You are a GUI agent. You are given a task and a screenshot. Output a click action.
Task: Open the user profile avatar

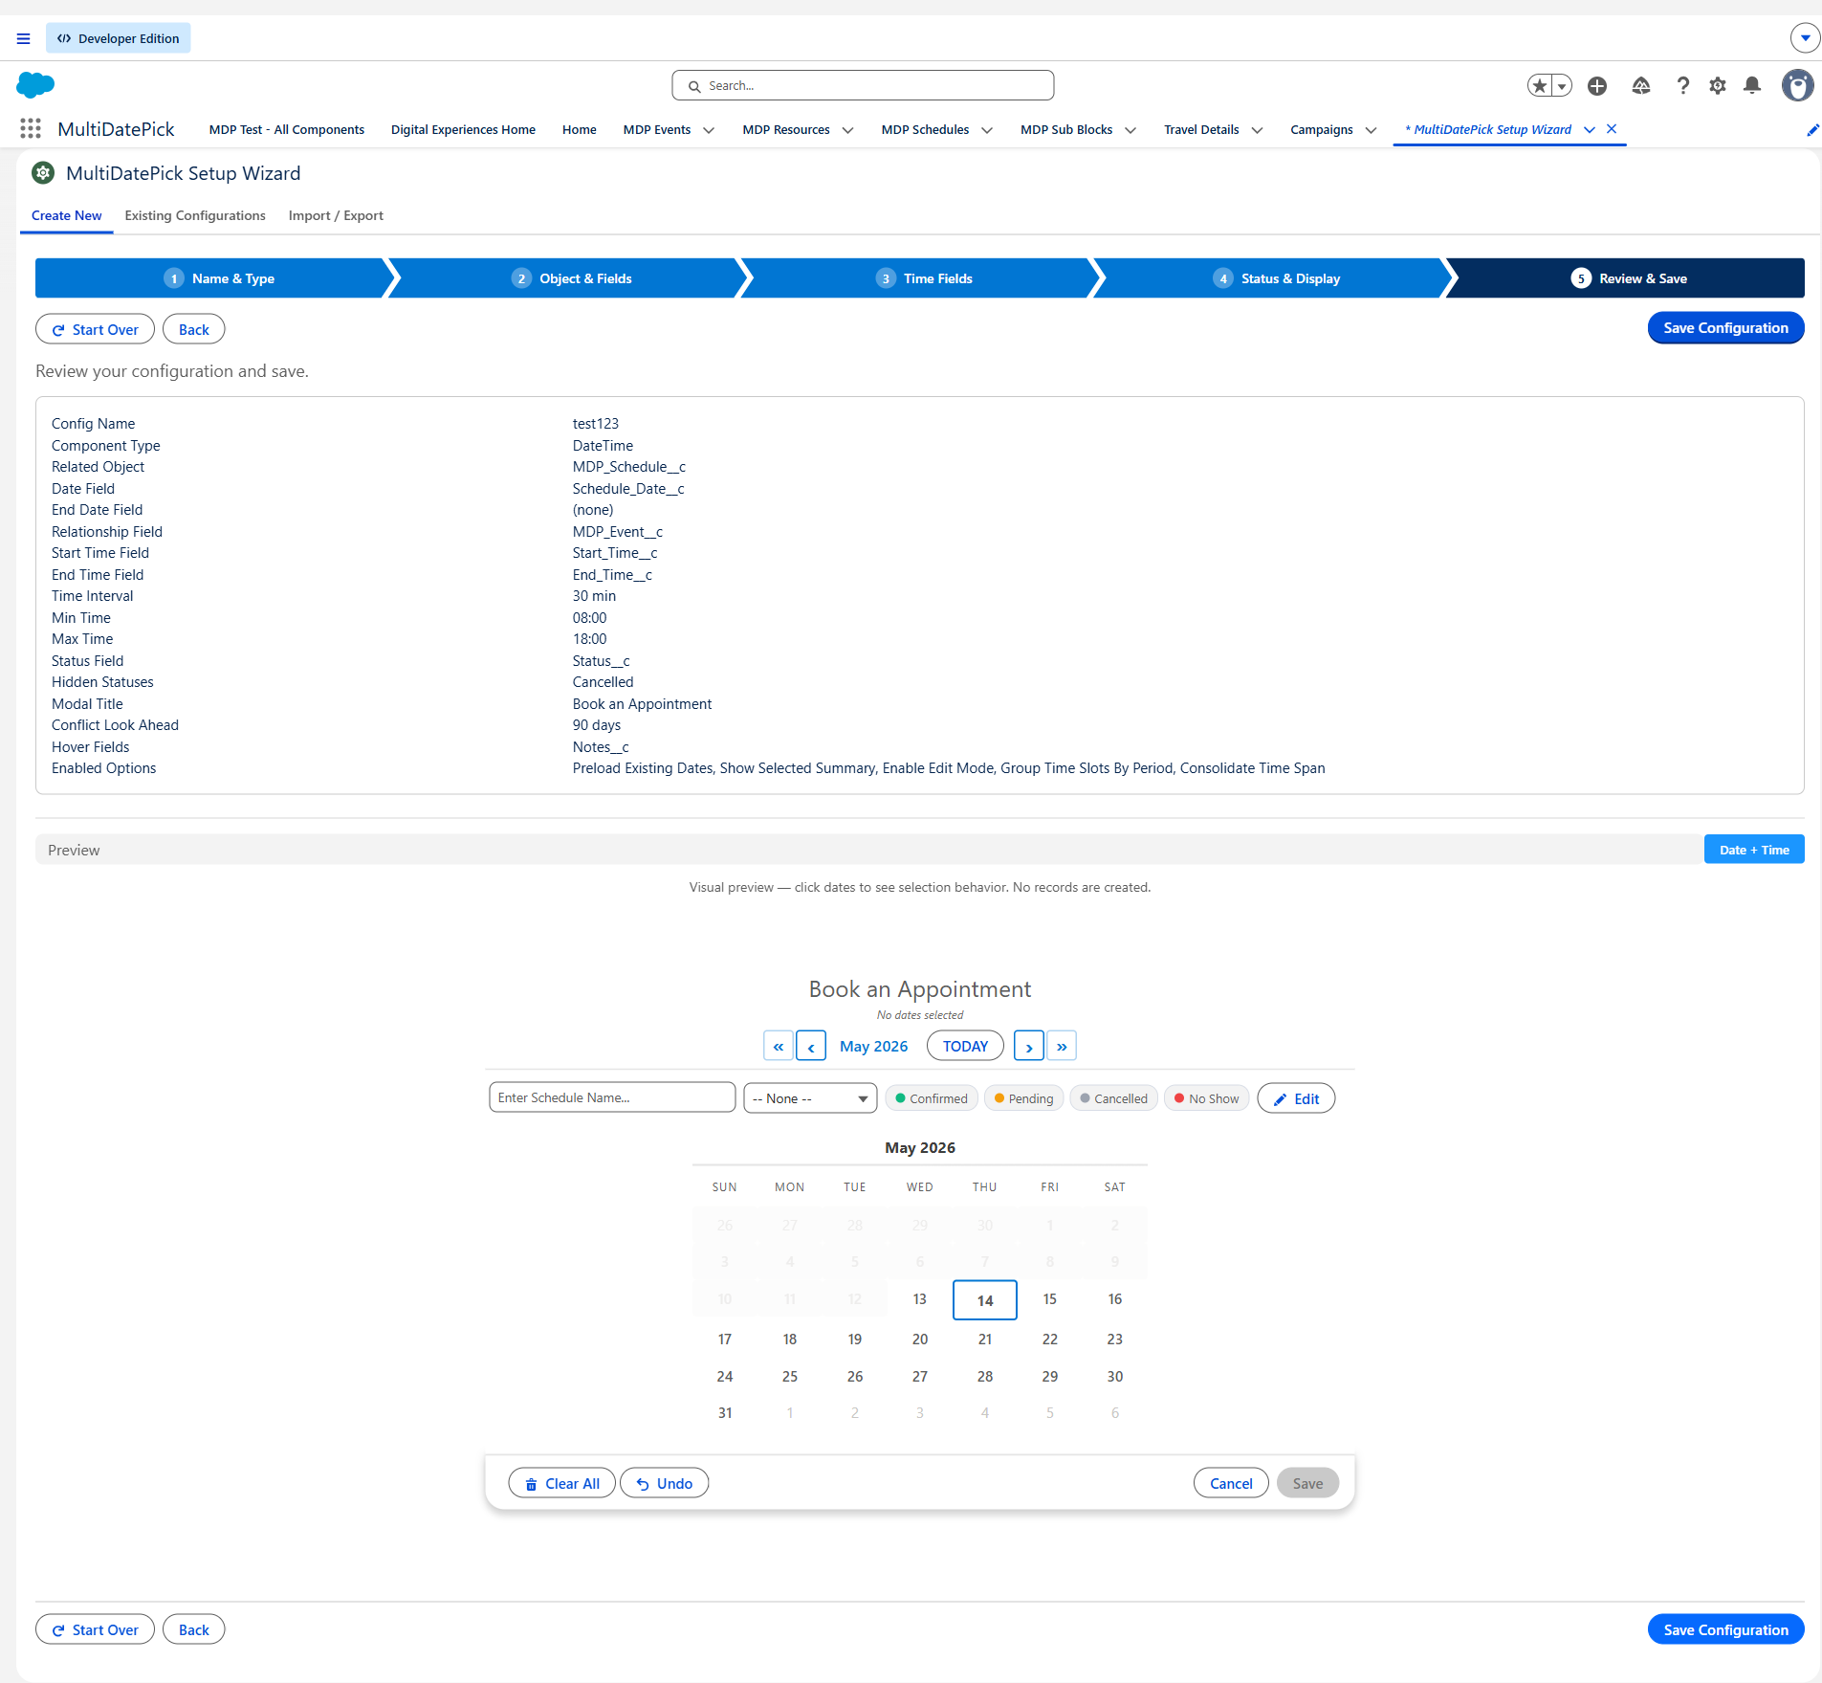1797,86
